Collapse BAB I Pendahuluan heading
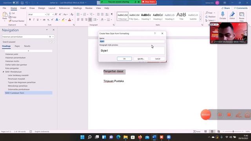The height and width of the screenshot is (141, 251). point(3,72)
